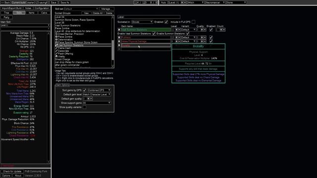
Task: Open Show support gems dropdown
Action: (97, 103)
